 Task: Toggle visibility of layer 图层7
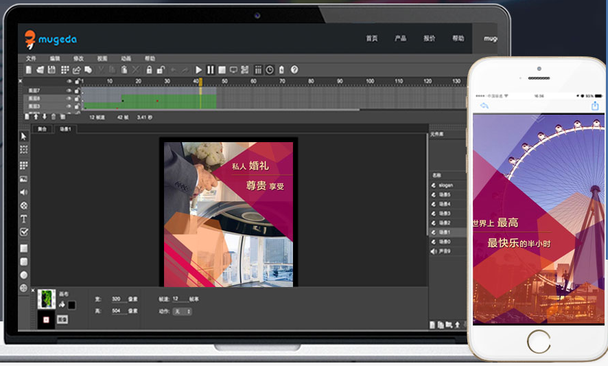(x=69, y=91)
